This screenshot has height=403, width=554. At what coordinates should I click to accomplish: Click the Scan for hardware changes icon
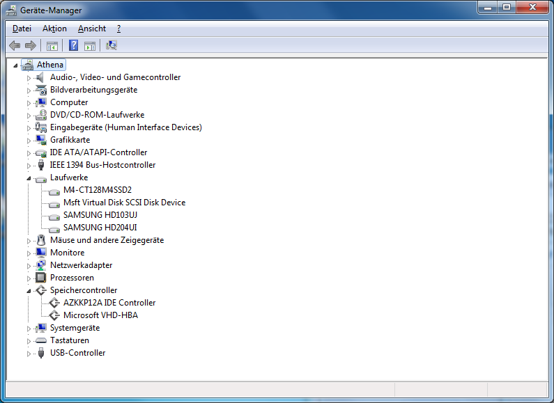tap(111, 45)
